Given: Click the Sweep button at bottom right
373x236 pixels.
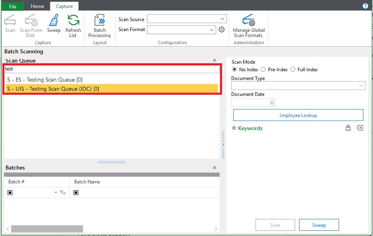Looking at the screenshot, I should pyautogui.click(x=319, y=225).
